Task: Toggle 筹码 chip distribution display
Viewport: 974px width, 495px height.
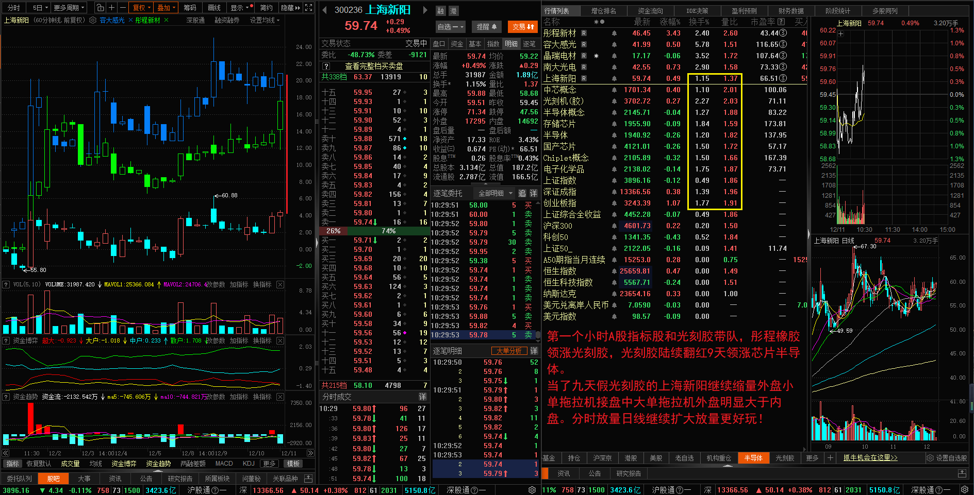Action: tap(190, 8)
